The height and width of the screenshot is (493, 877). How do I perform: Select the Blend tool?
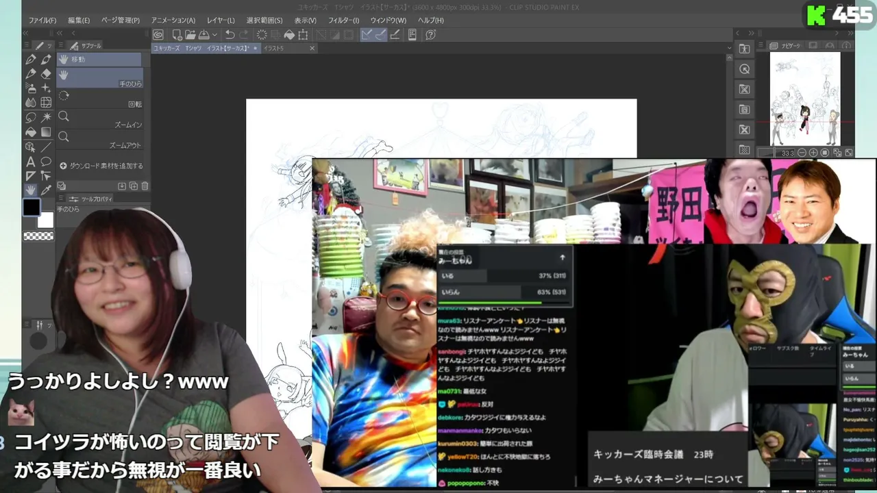(31, 103)
